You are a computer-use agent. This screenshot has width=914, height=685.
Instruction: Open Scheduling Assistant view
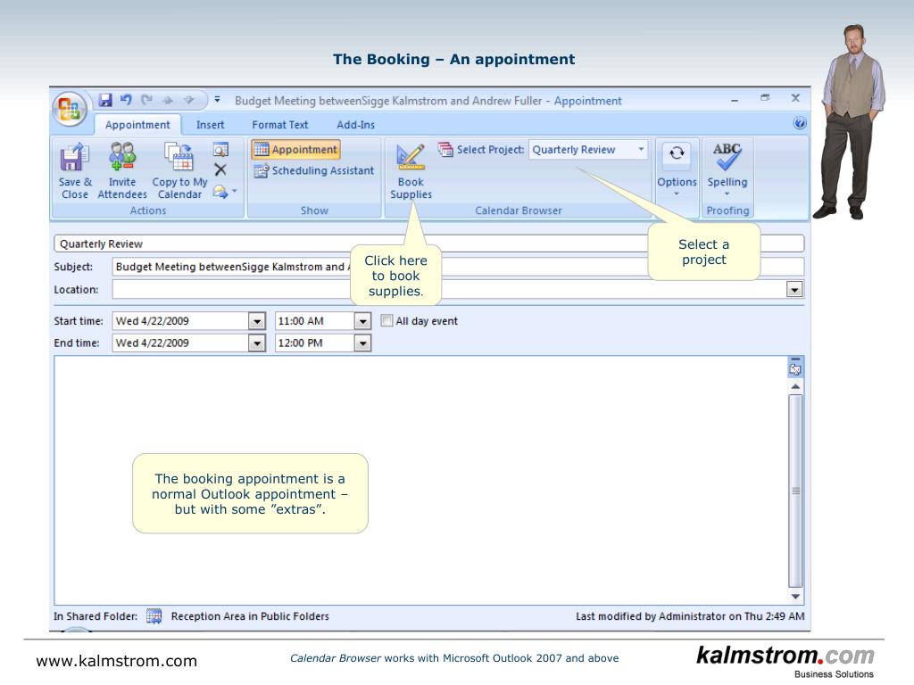coord(314,170)
